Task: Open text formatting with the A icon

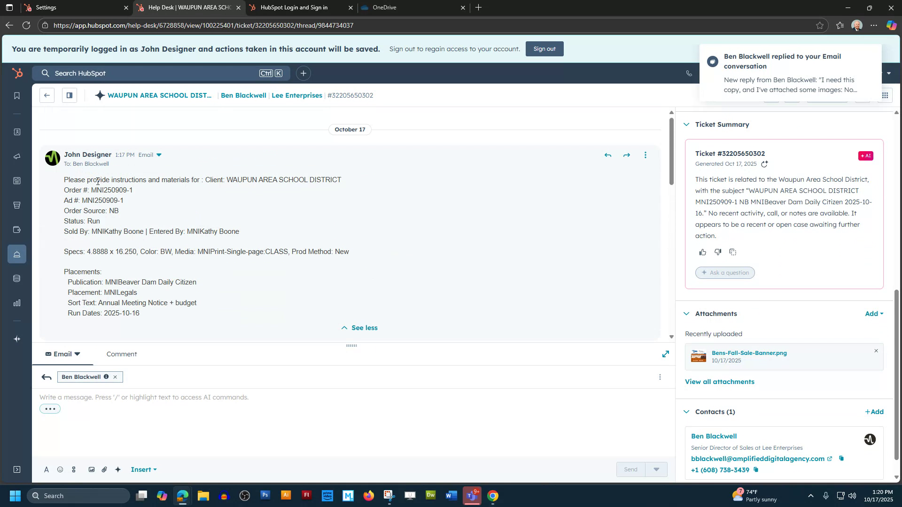Action: [47, 469]
